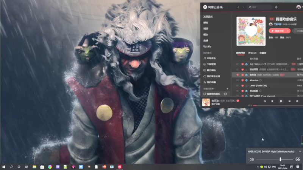Open the playlist creator's name link
The width and height of the screenshot is (303, 170).
[278, 24]
